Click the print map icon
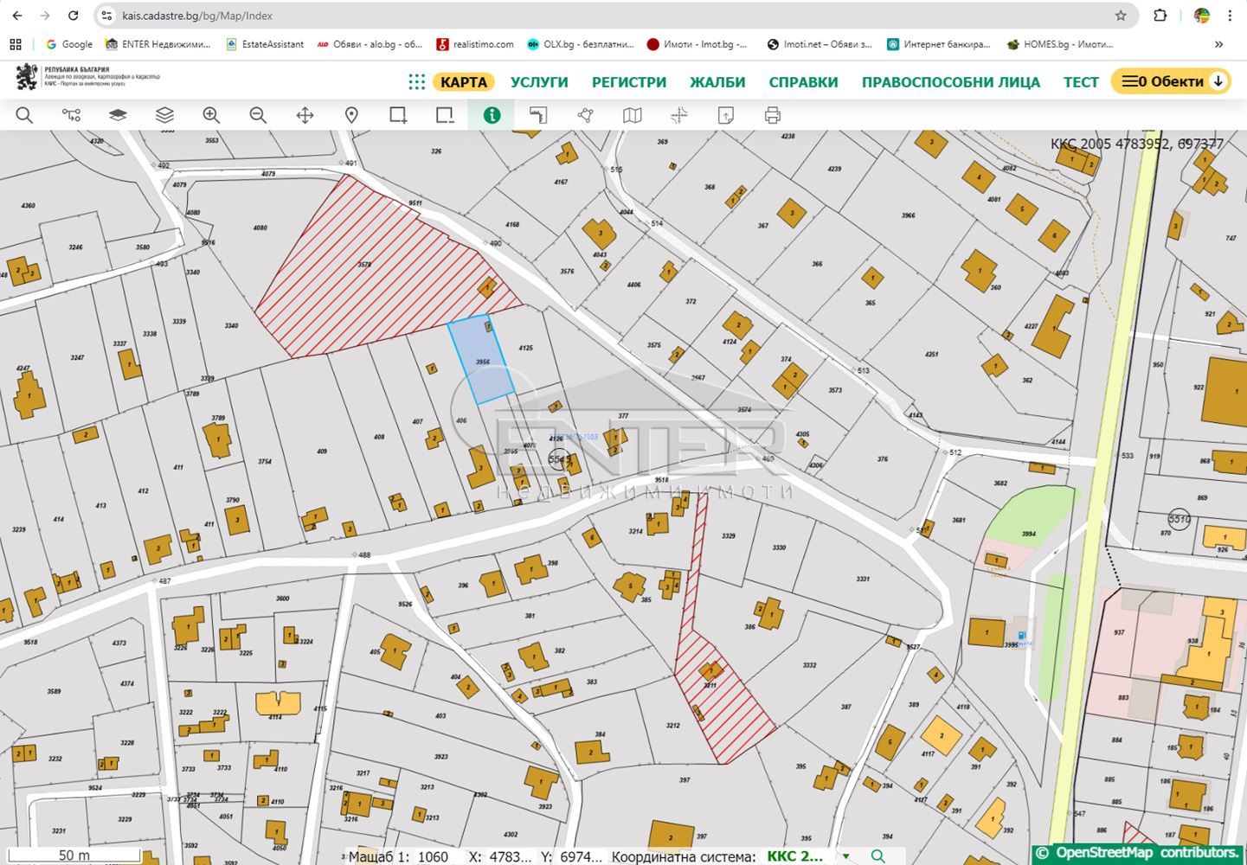The width and height of the screenshot is (1247, 865). click(x=773, y=115)
